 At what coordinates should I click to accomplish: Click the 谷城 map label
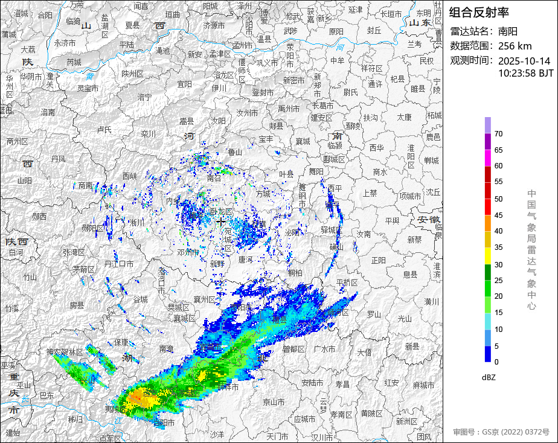click(x=140, y=299)
